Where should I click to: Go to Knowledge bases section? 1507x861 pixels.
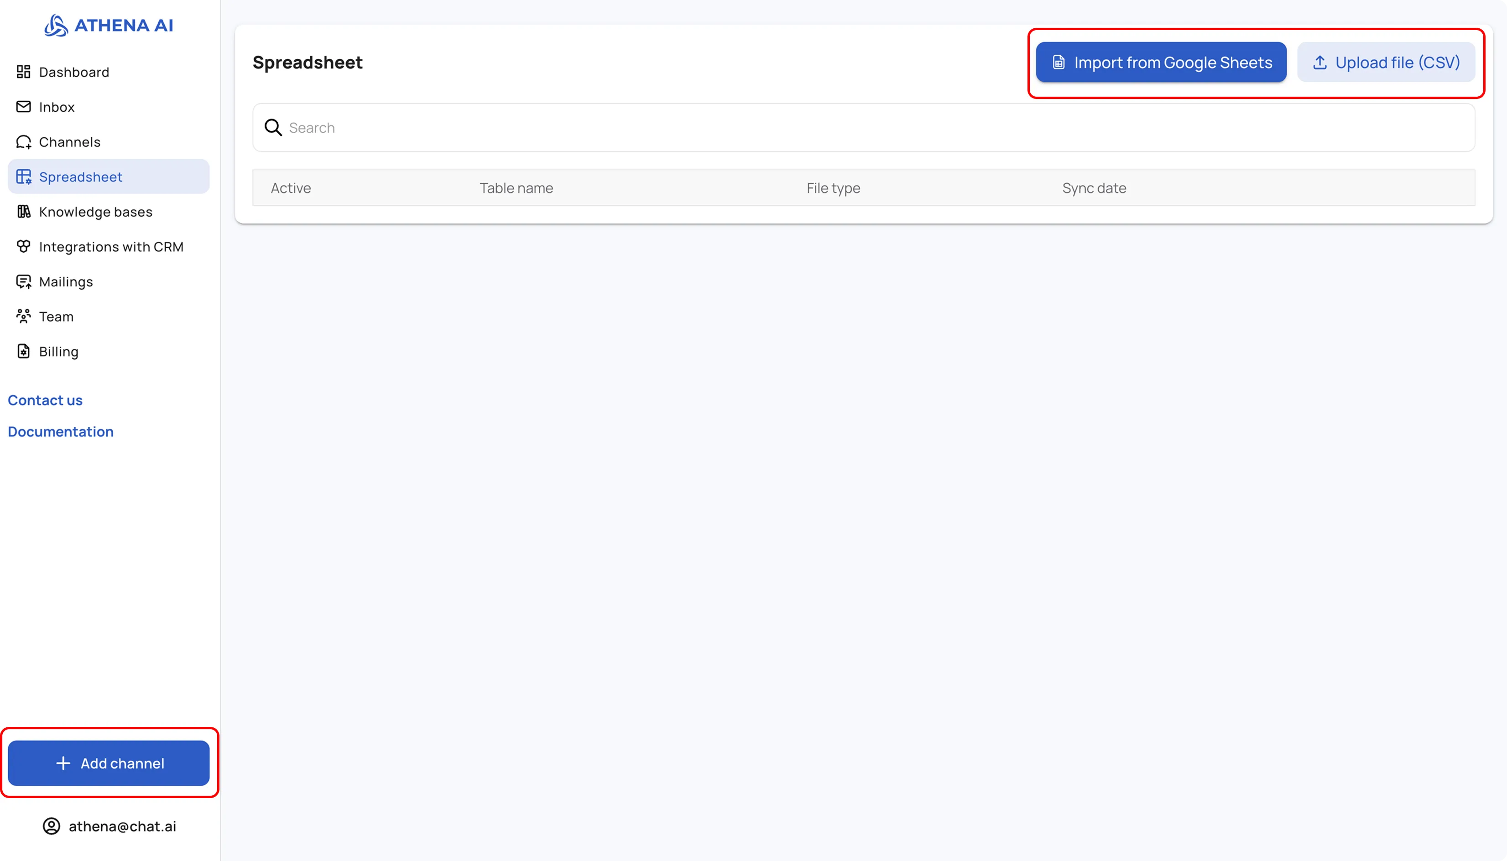(95, 212)
